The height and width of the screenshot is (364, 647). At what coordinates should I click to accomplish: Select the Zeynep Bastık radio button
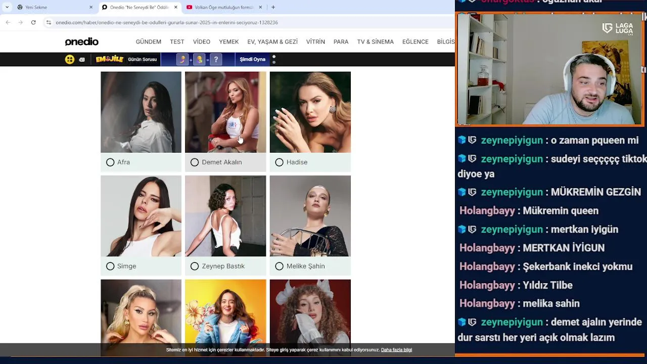195,266
